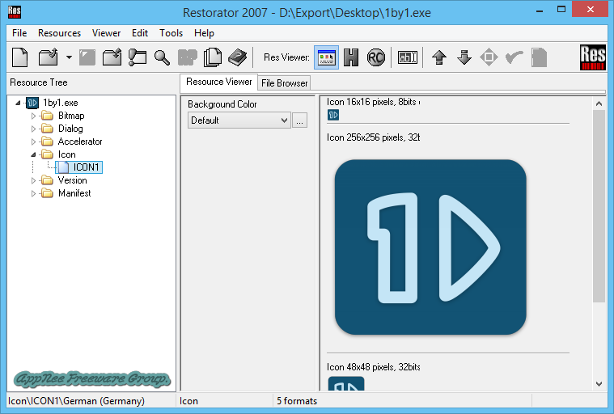Click the Open file toolbar icon
Image resolution: width=614 pixels, height=414 pixels.
[x=49, y=57]
